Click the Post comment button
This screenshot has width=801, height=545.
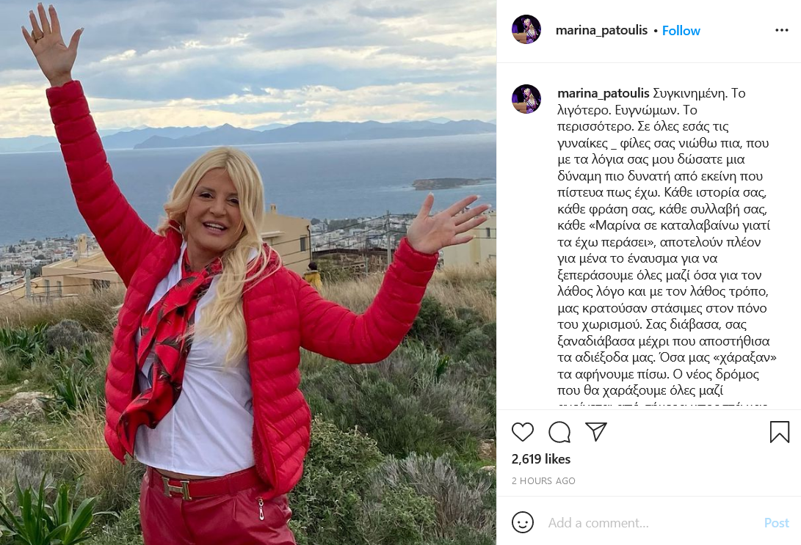[x=777, y=522]
